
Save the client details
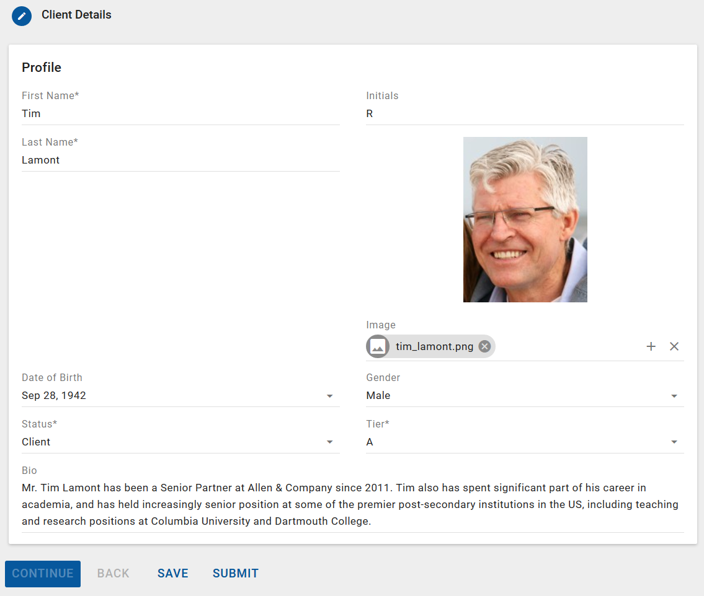tap(172, 573)
